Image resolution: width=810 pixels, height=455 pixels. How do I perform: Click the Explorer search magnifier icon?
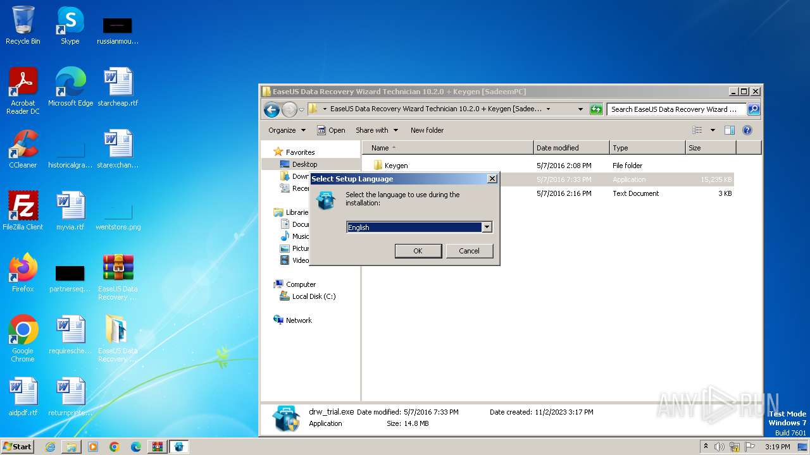coord(753,109)
